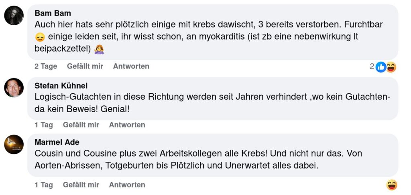
Task: Click '1 Tag' timestamp on Stefan Kühnel's comment
Action: [x=44, y=125]
